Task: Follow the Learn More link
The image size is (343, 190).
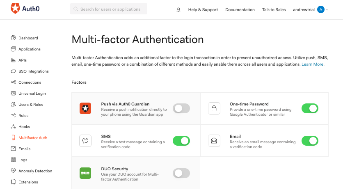Action: [312, 64]
